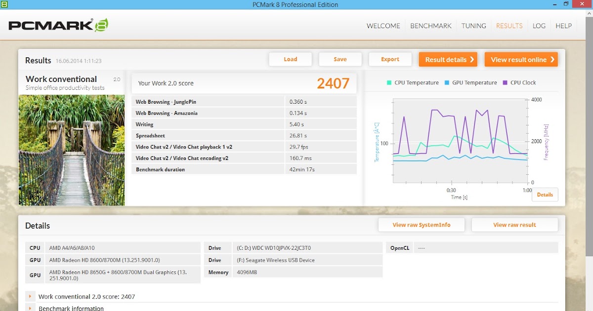The width and height of the screenshot is (593, 311).
Task: Select the RESULTS tab
Action: pyautogui.click(x=509, y=26)
